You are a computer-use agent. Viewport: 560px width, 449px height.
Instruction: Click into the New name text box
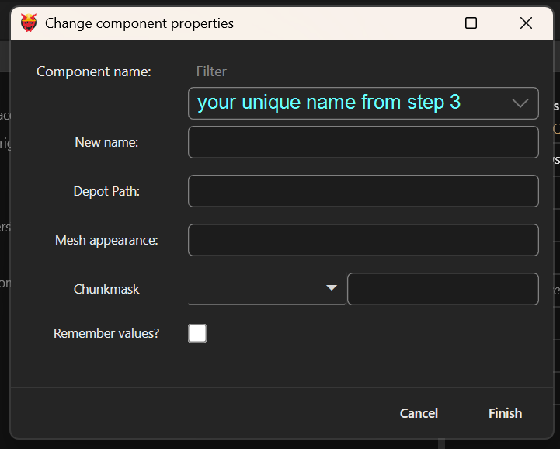[x=363, y=142]
